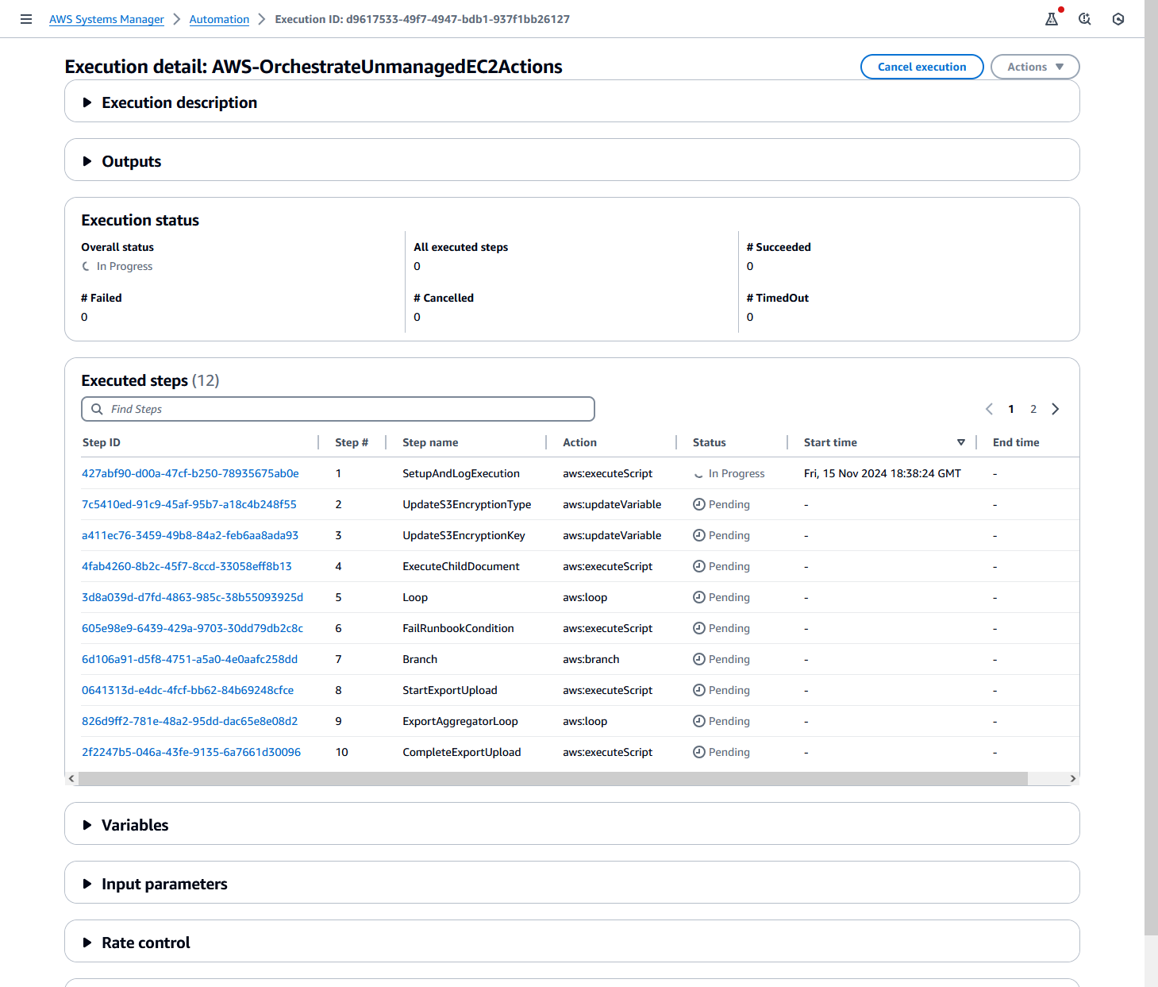Screen dimensions: 1158x987
Task: Focus the Find Steps search field
Action: pos(338,409)
